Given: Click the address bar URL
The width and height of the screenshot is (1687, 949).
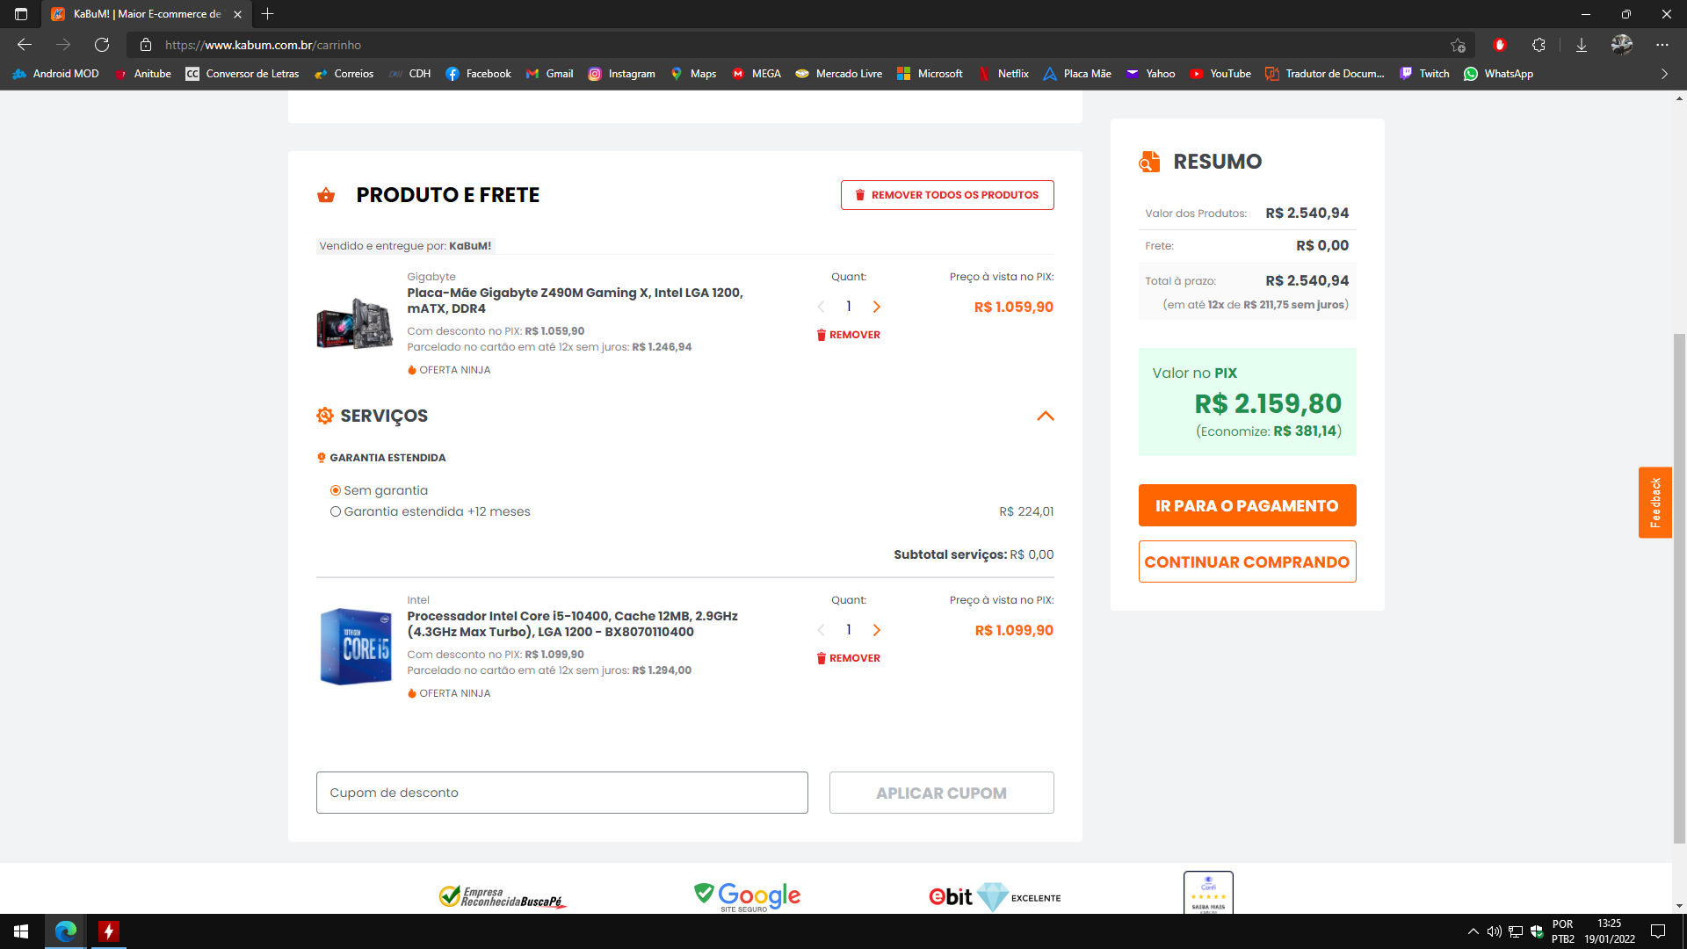Looking at the screenshot, I should click(263, 45).
